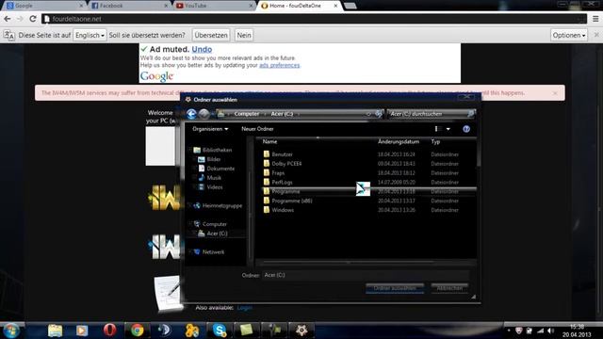Image resolution: width=603 pixels, height=339 pixels.
Task: Go back in the folder dialog
Action: pos(191,114)
